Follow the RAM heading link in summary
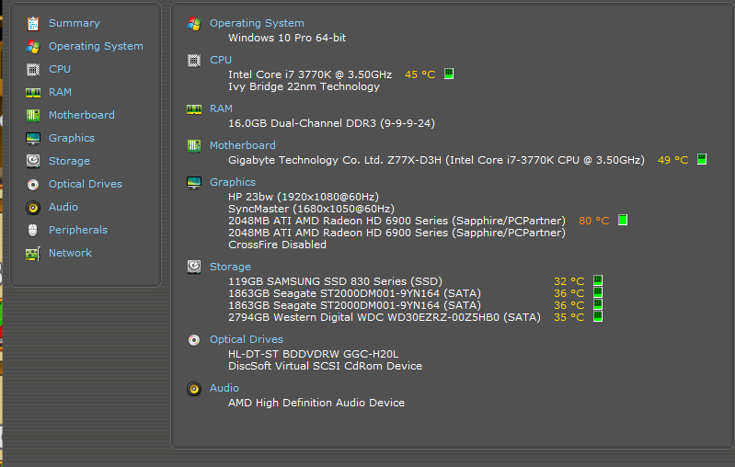Viewport: 735px width, 467px height. point(222,108)
